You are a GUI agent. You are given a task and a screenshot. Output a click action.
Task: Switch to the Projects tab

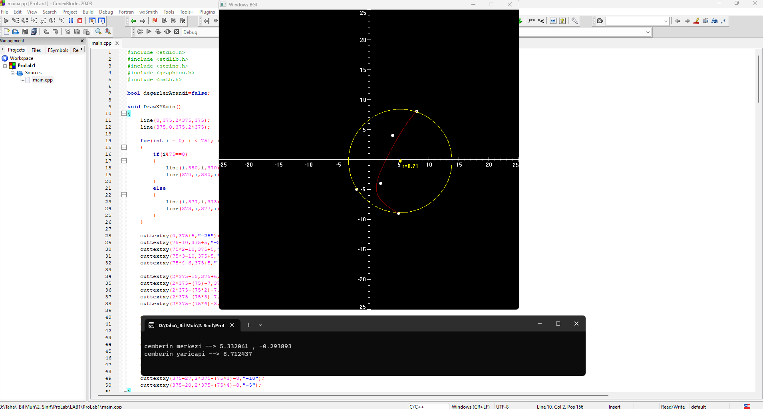pos(16,50)
